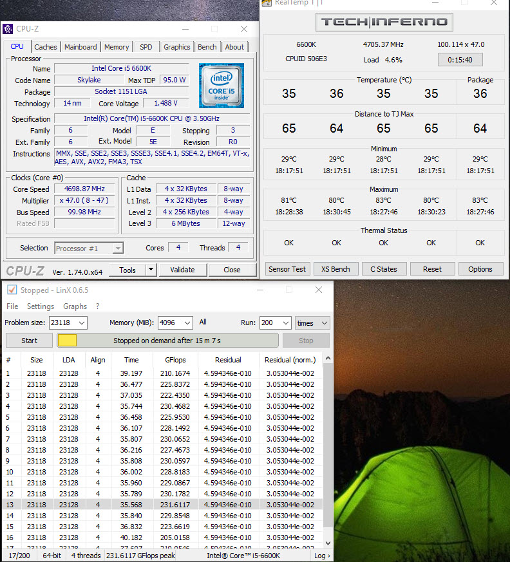
Task: Select result row 1 with 210.1674 GFlops
Action: pos(162,373)
